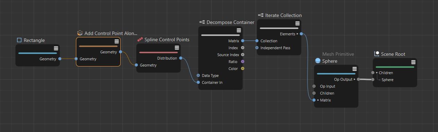Select the Scene Root title
The image size is (438, 132).
[x=393, y=54]
